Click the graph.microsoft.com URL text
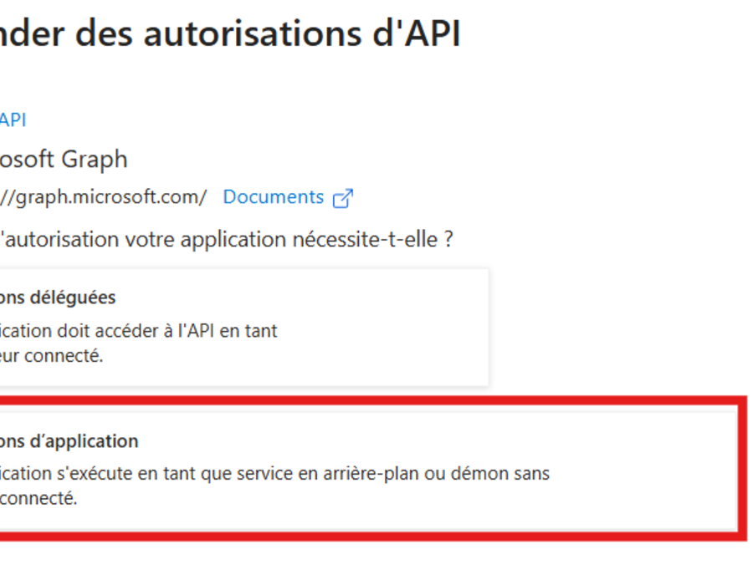 point(103,197)
